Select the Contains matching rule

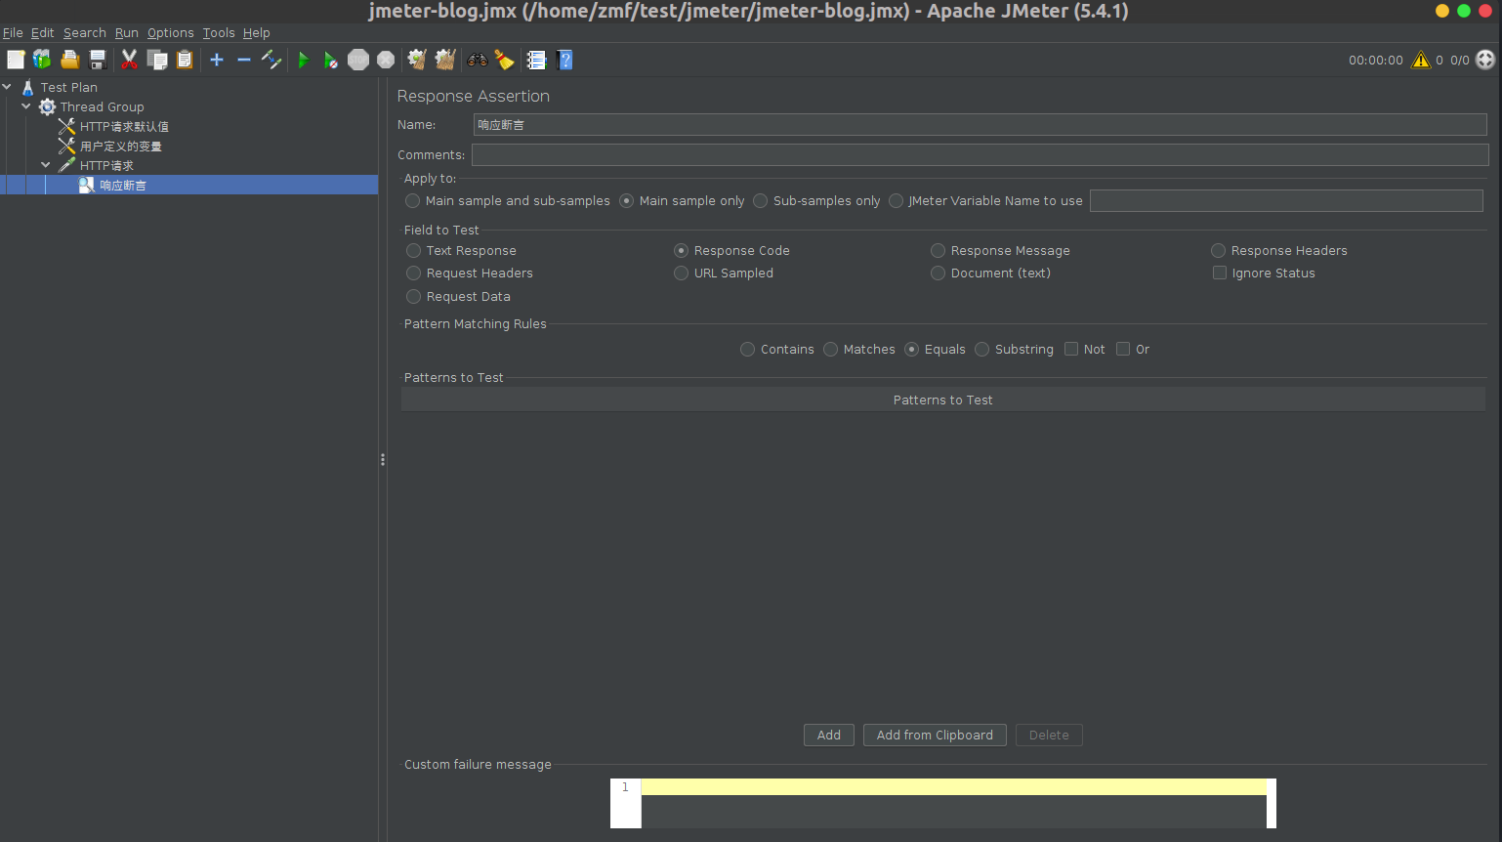click(777, 350)
